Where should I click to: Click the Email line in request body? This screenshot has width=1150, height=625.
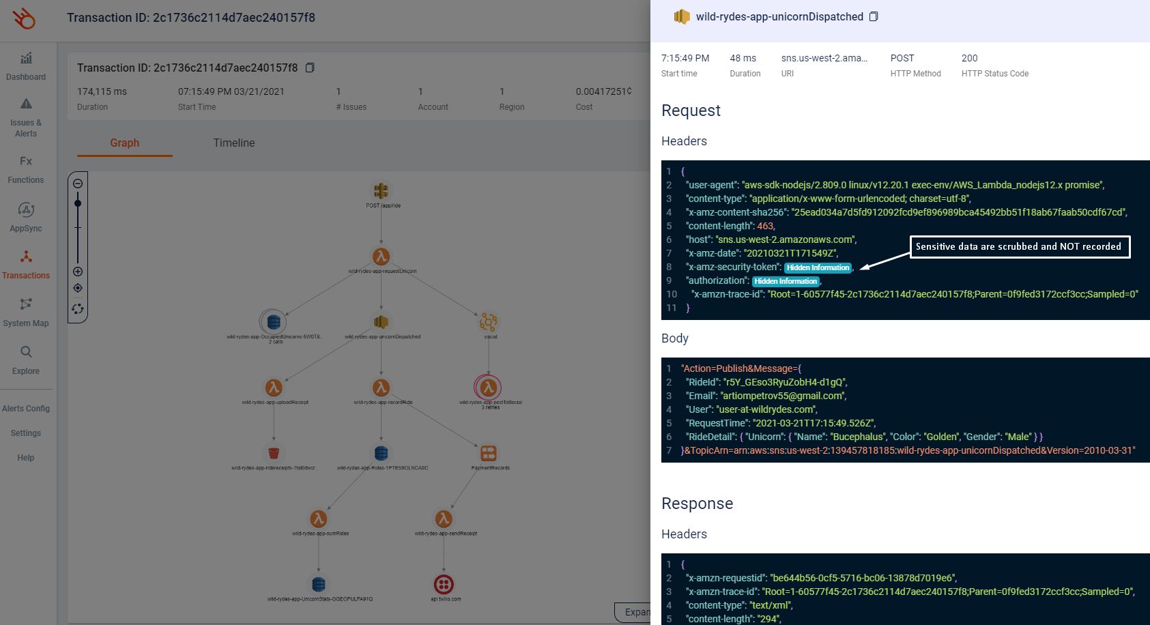(766, 396)
